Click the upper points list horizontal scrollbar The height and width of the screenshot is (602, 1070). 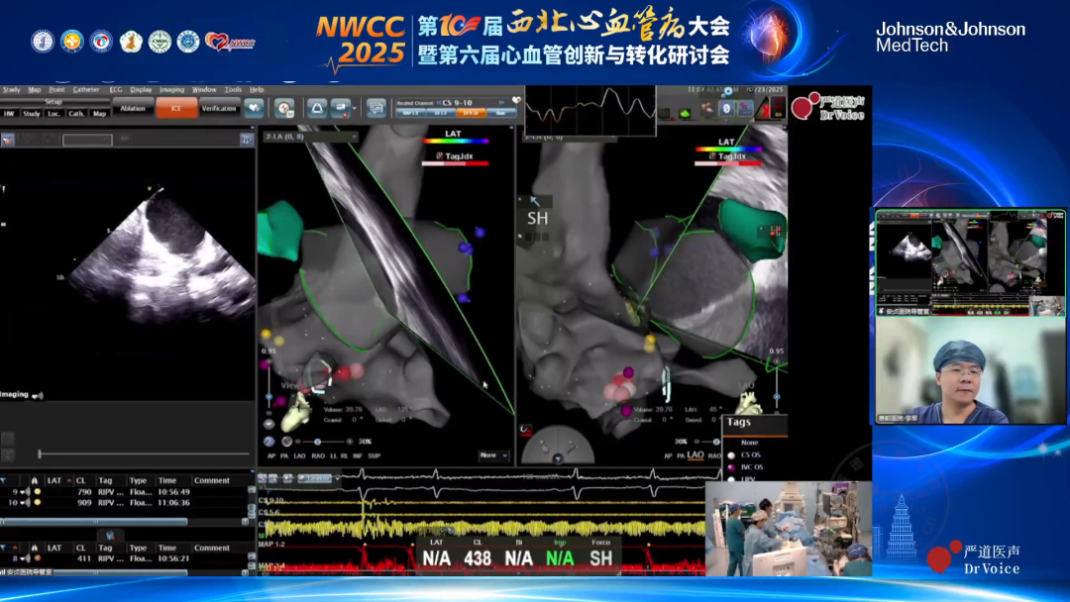tap(95, 522)
